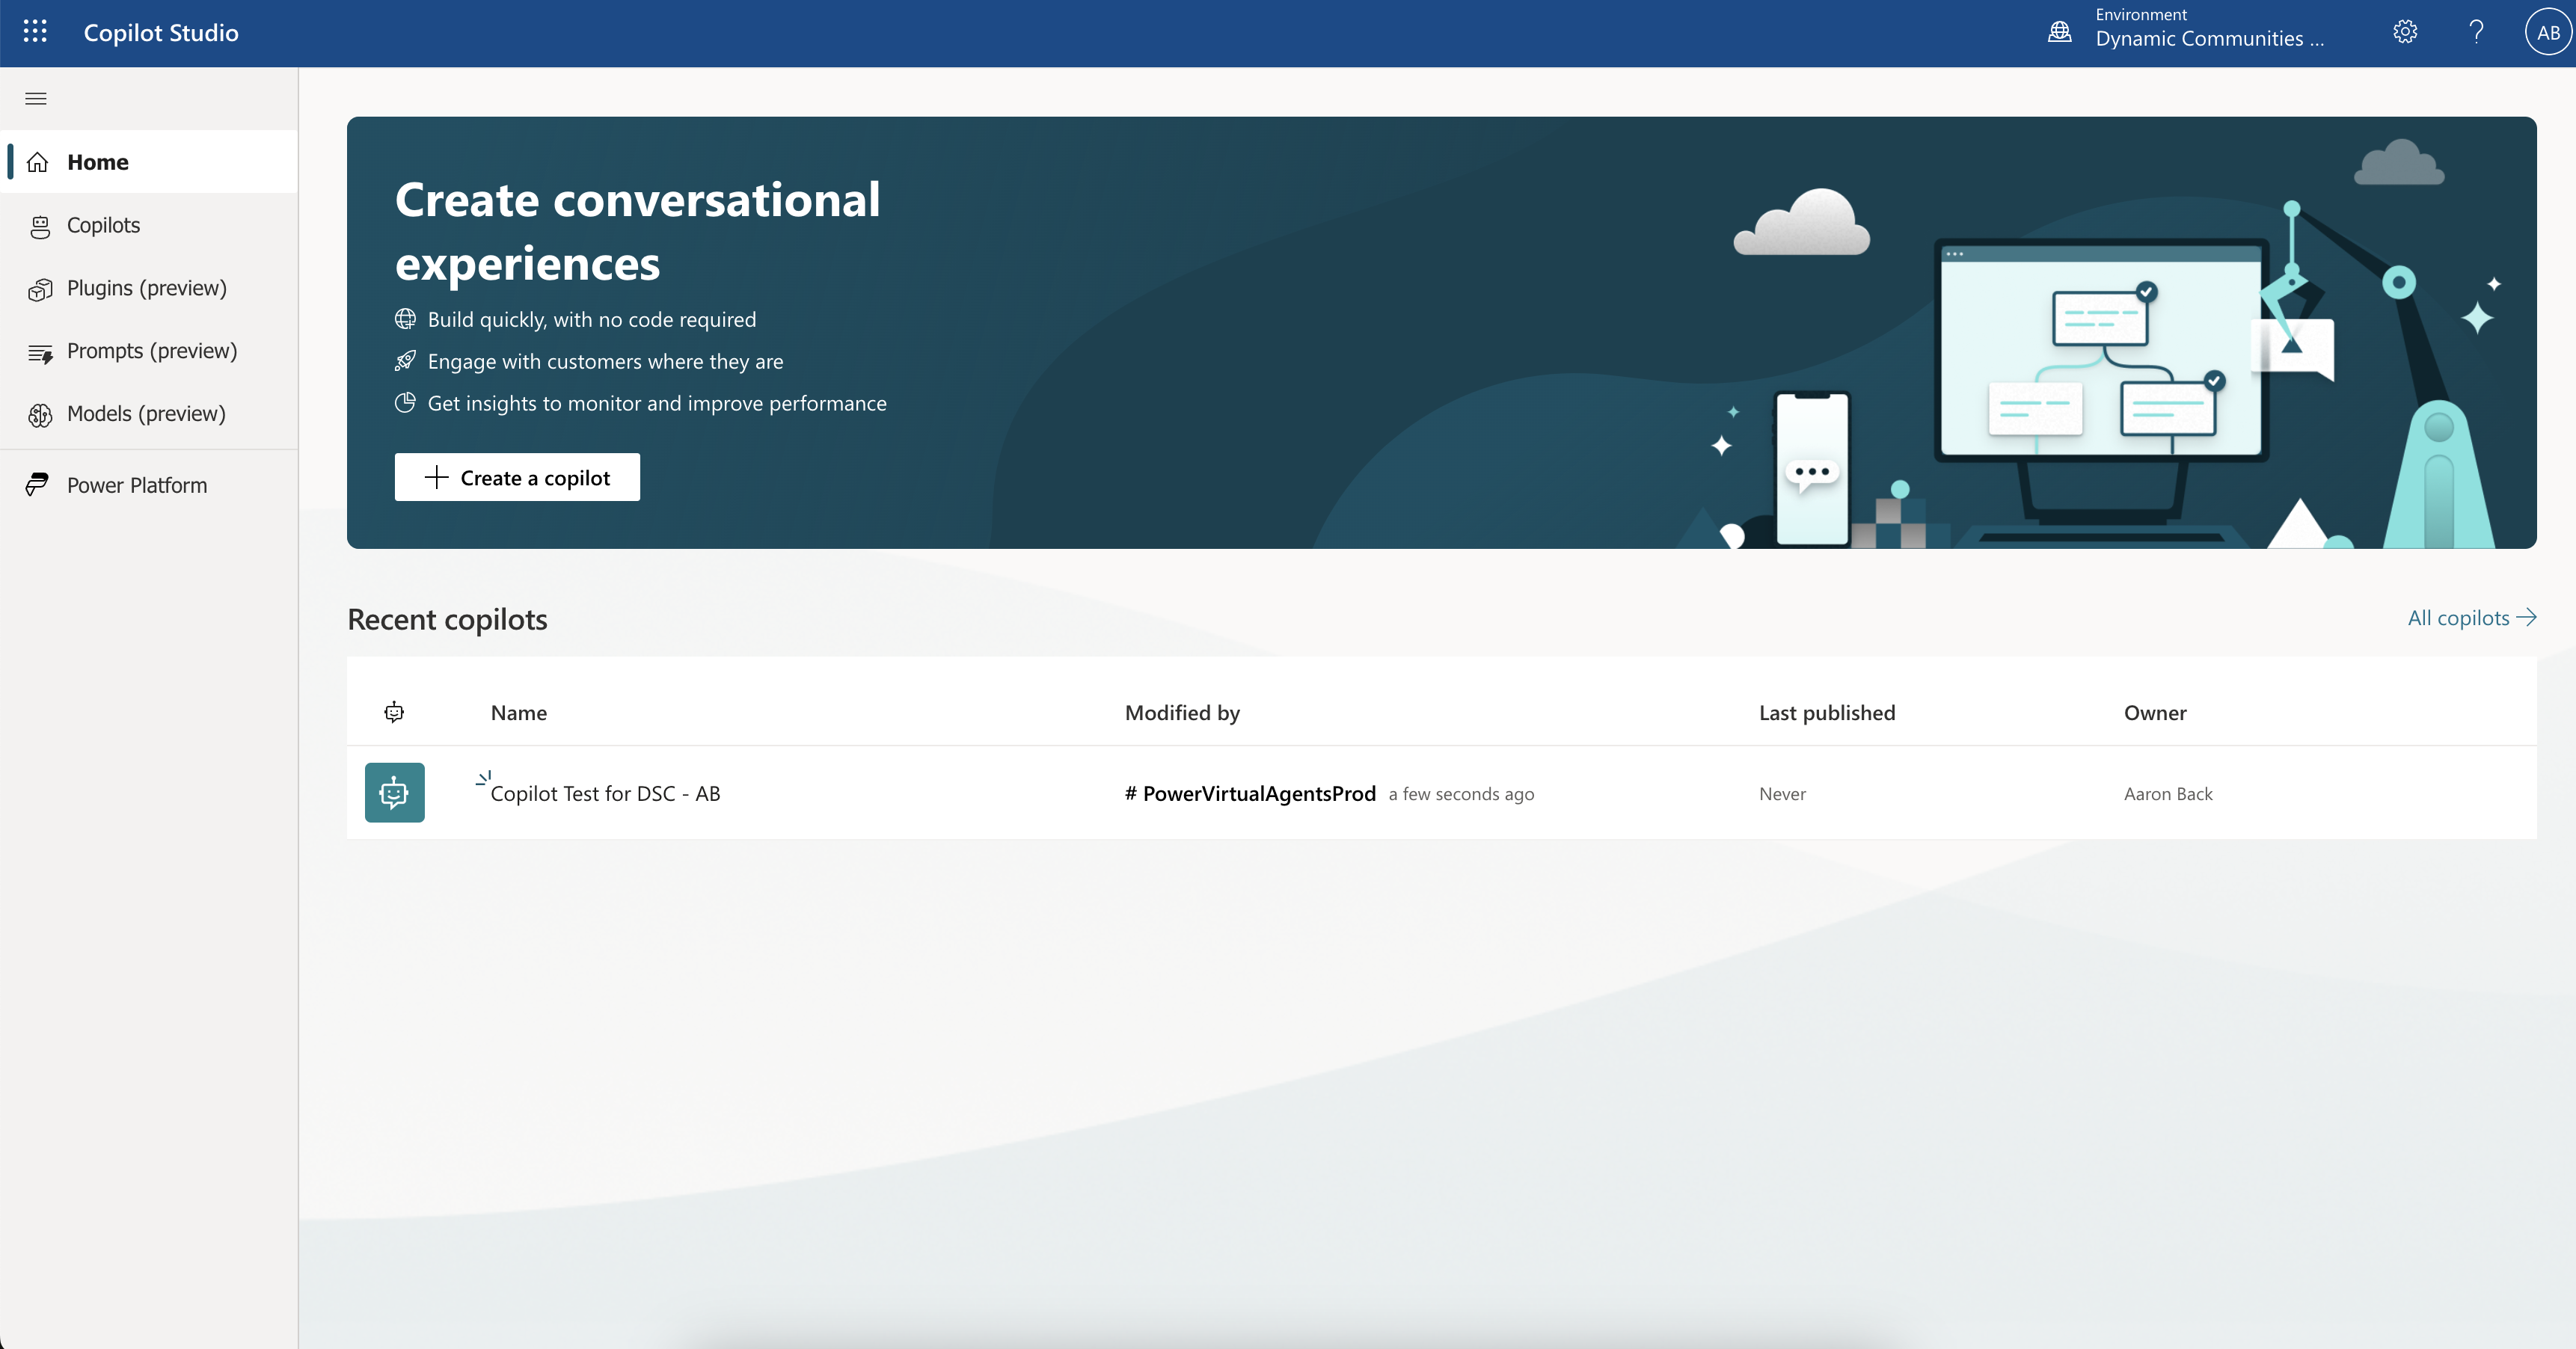Open Plugins (preview) page
The width and height of the screenshot is (2576, 1349).
pos(149,288)
